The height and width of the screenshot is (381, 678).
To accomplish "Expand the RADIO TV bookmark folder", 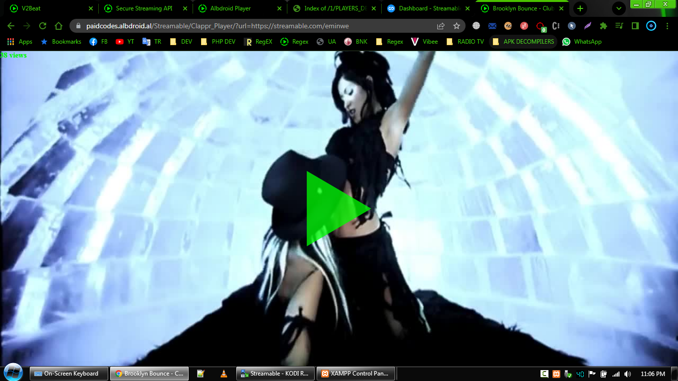I will coord(465,42).
